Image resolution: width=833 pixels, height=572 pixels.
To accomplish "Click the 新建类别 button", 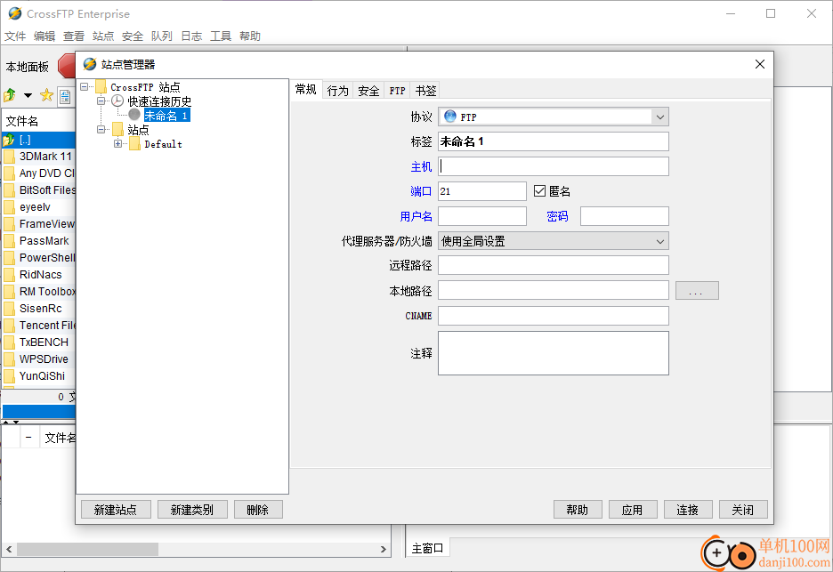I will 192,510.
